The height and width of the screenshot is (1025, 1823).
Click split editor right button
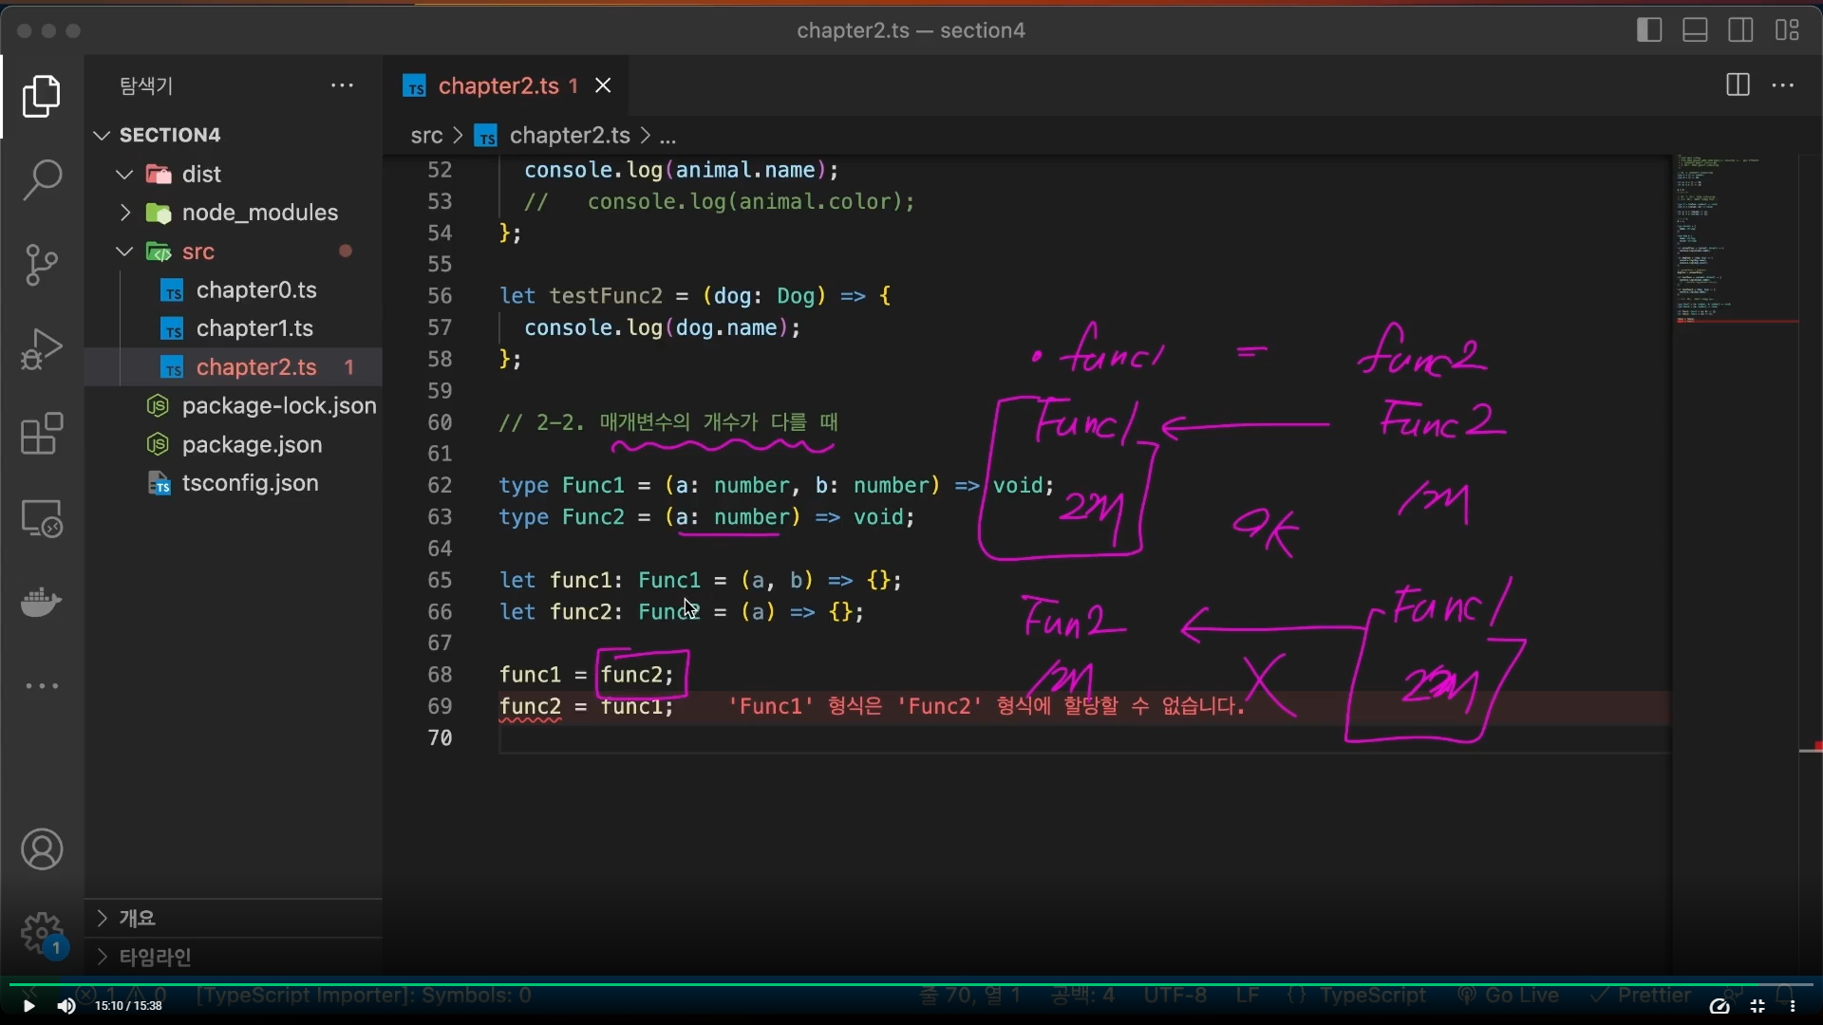tap(1738, 85)
